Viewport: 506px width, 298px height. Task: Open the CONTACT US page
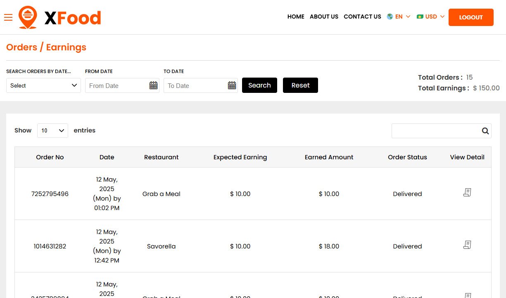coord(362,17)
